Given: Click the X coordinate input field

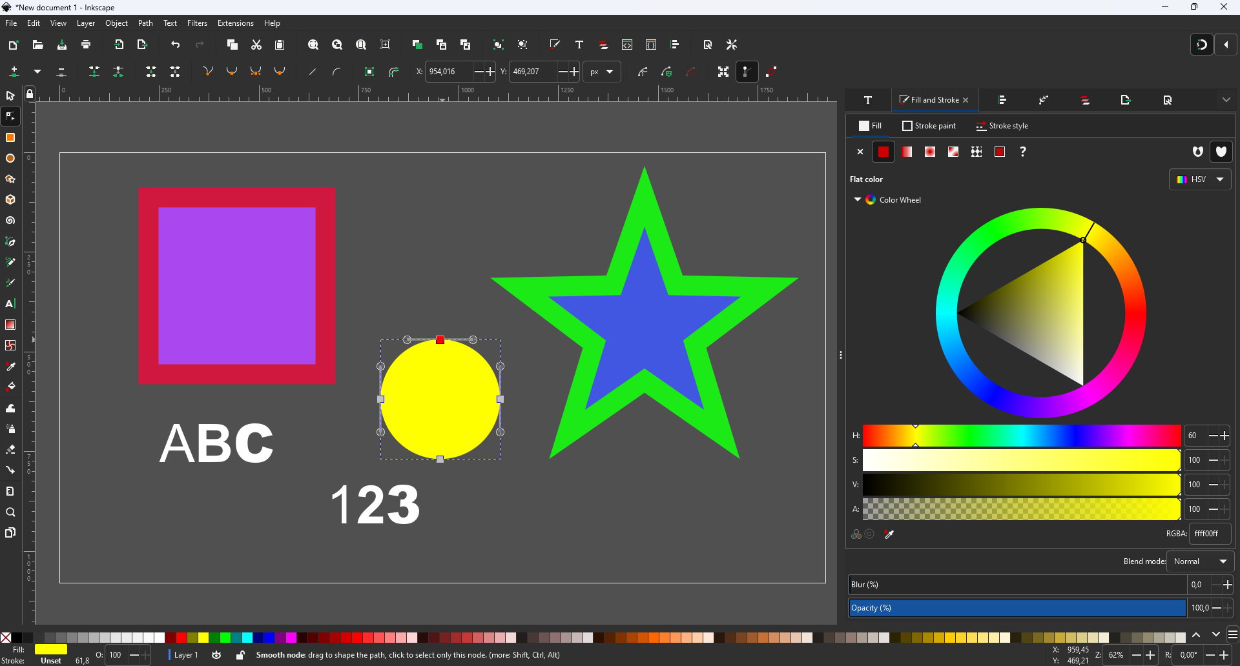Looking at the screenshot, I should (449, 72).
